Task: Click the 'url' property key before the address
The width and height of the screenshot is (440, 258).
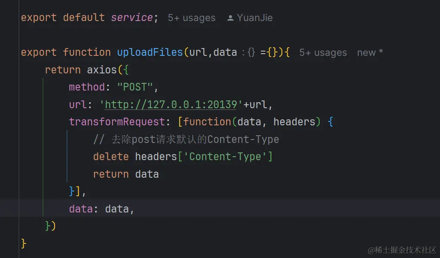Action: pos(78,105)
